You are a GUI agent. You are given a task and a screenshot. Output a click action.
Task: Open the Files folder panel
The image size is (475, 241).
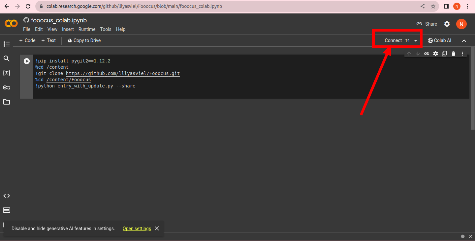click(7, 102)
